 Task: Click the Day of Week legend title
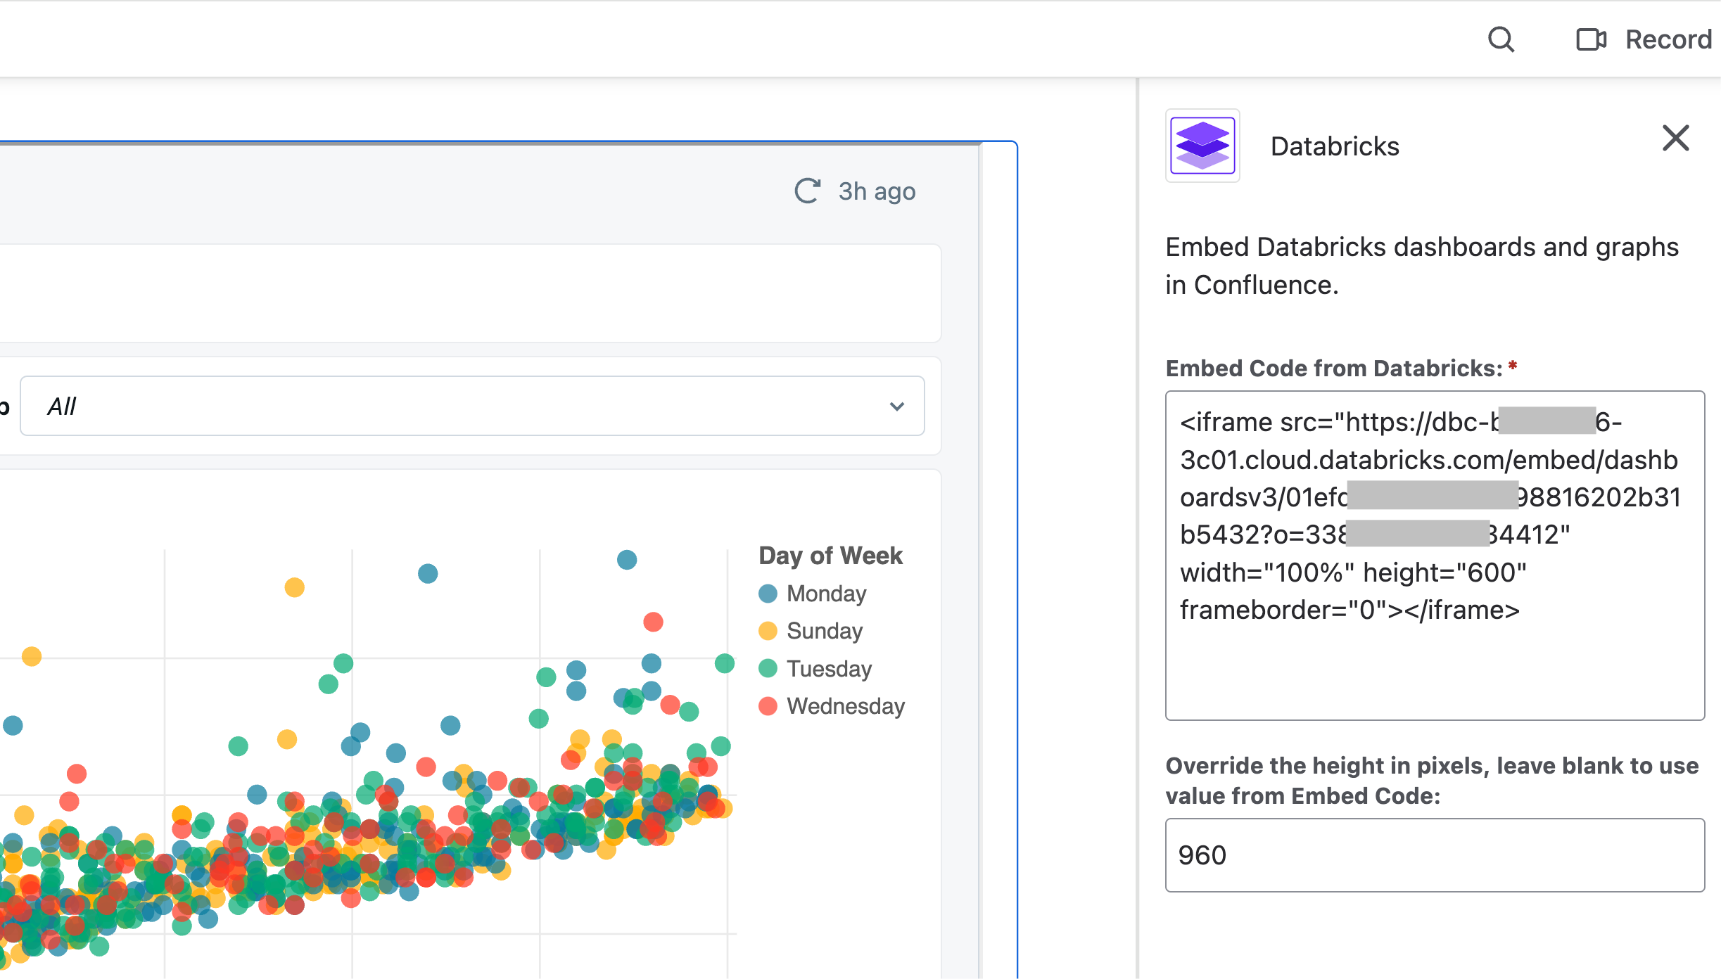click(830, 556)
